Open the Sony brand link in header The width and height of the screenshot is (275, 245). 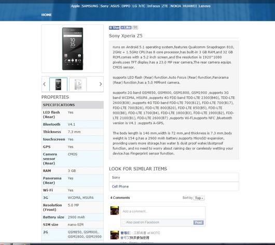[104, 6]
